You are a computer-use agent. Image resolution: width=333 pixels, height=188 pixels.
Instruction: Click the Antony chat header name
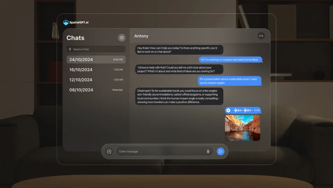[141, 36]
